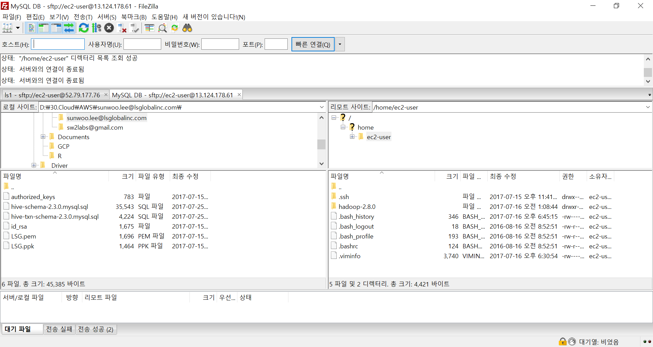Select the .viminfo remote file icon

click(334, 255)
